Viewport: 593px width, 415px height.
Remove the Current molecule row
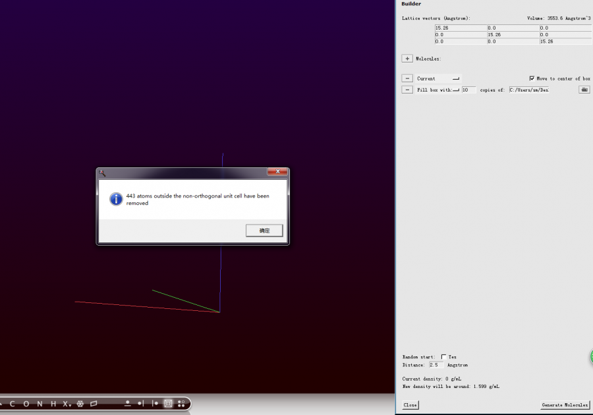click(407, 78)
